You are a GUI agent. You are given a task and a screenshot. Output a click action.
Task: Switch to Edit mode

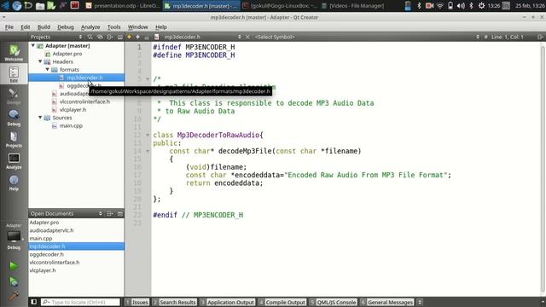[x=14, y=74]
